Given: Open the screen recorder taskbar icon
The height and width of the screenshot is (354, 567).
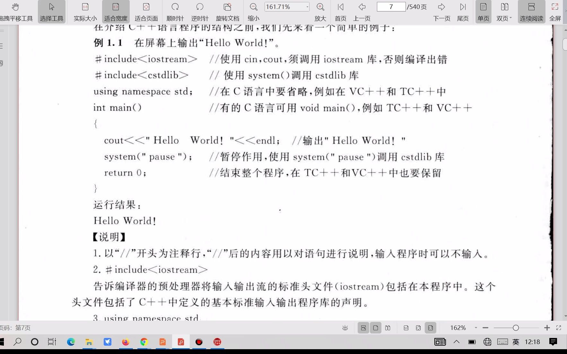Looking at the screenshot, I should [199, 342].
